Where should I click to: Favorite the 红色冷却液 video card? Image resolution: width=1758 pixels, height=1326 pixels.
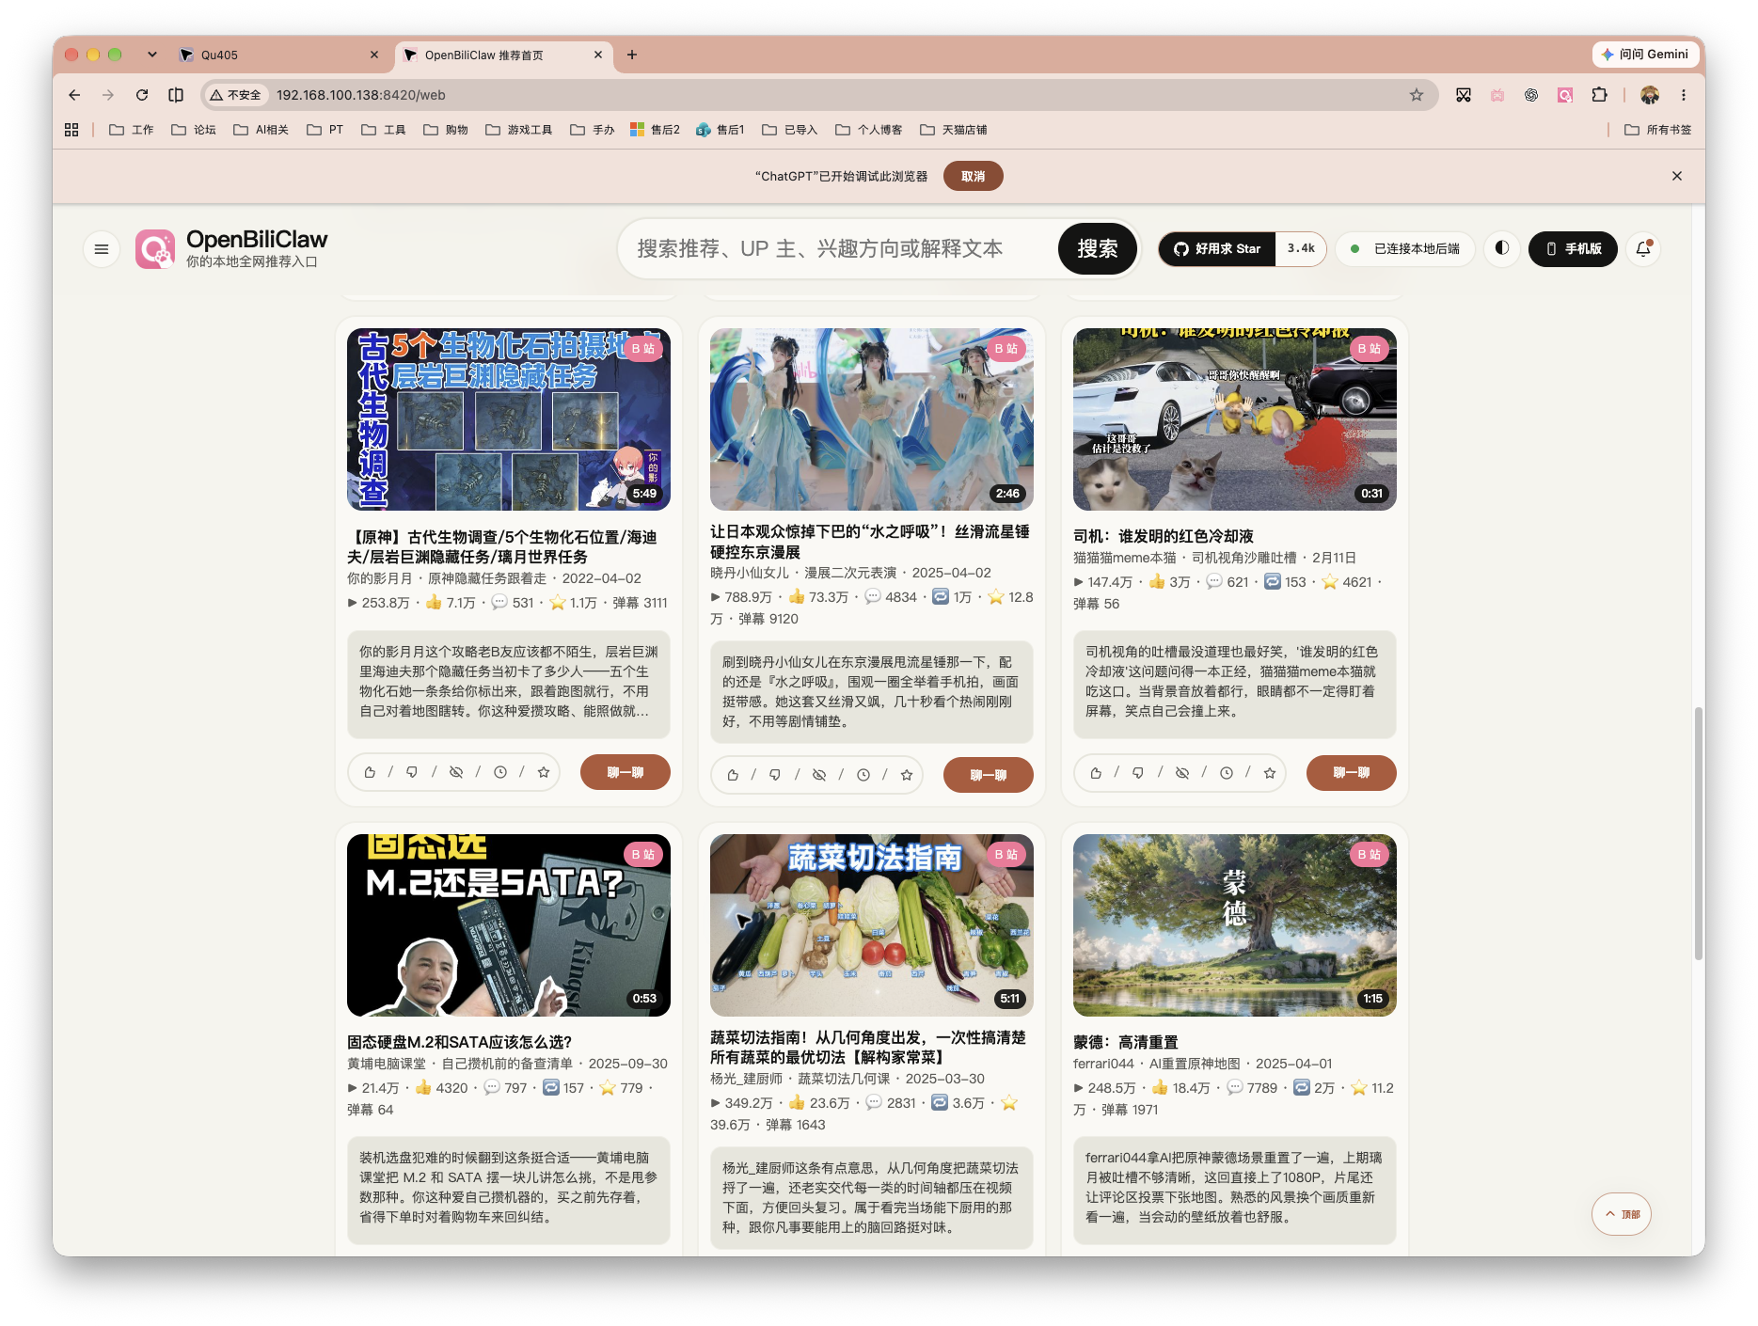[x=1270, y=773]
